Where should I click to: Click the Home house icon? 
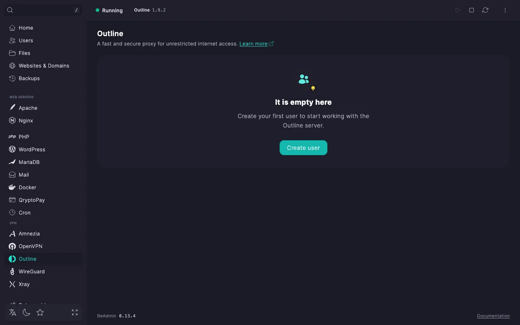(12, 28)
